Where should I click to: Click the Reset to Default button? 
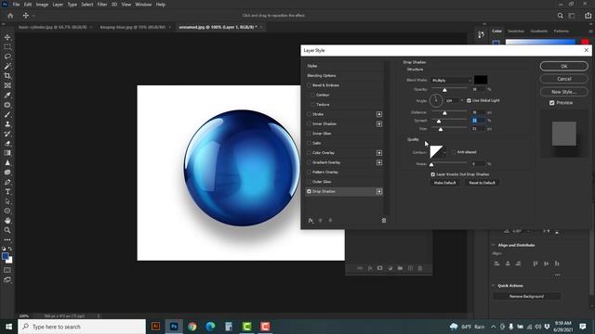pos(482,183)
